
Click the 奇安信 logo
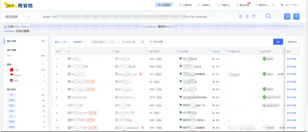click(18, 5)
